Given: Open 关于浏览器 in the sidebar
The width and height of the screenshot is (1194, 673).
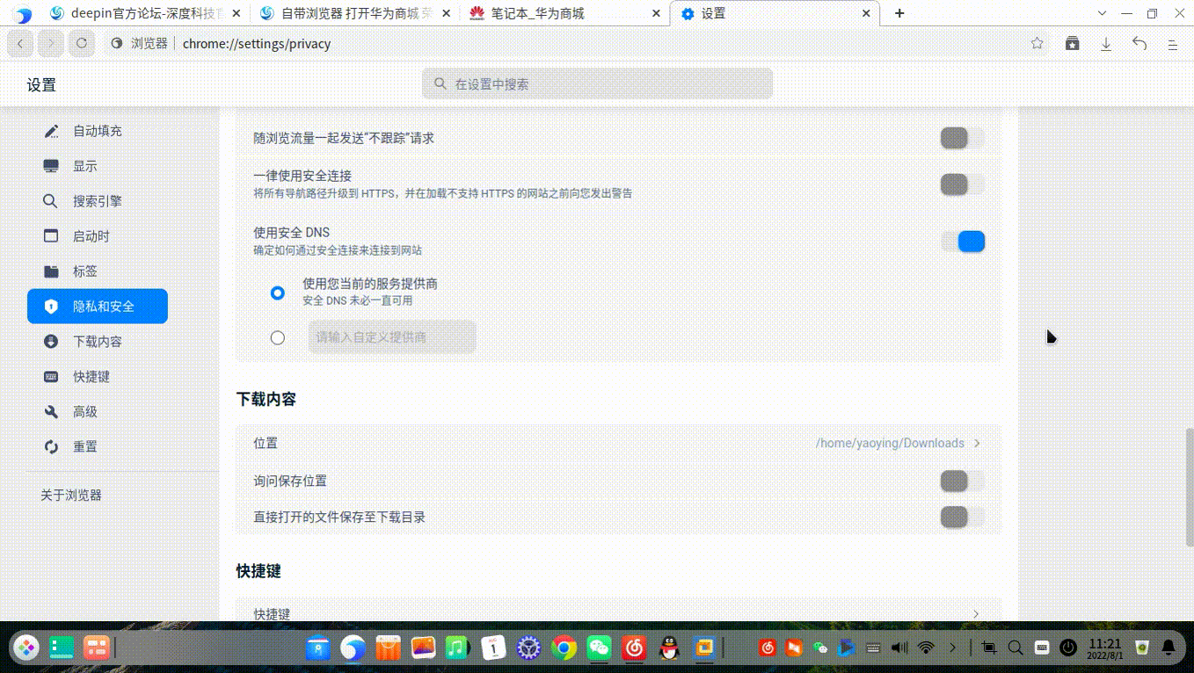Looking at the screenshot, I should 71,495.
